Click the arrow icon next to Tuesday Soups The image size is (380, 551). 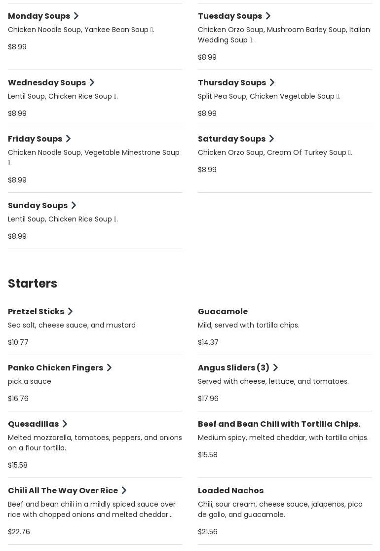268,16
